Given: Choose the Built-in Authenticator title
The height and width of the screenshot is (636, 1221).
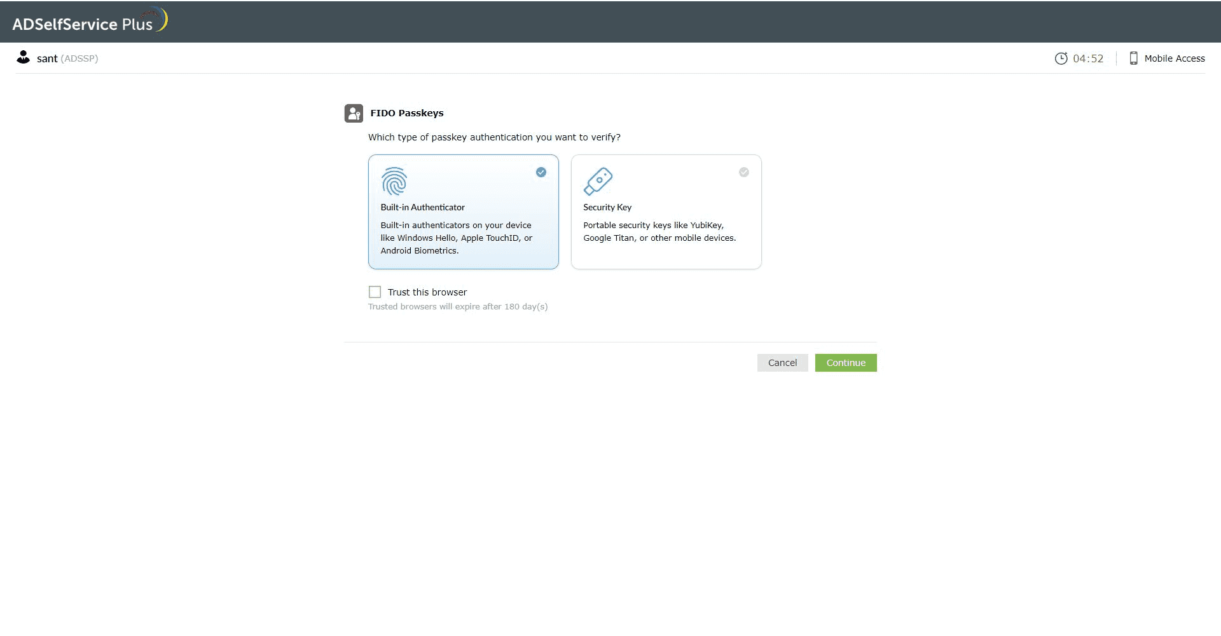Looking at the screenshot, I should 423,207.
